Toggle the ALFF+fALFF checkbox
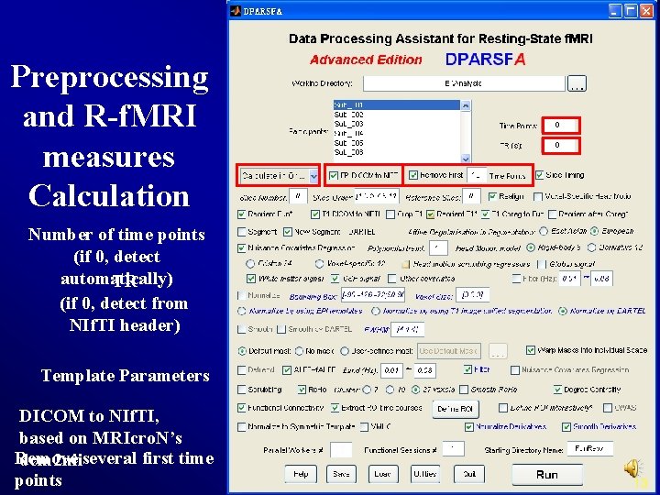 click(287, 370)
